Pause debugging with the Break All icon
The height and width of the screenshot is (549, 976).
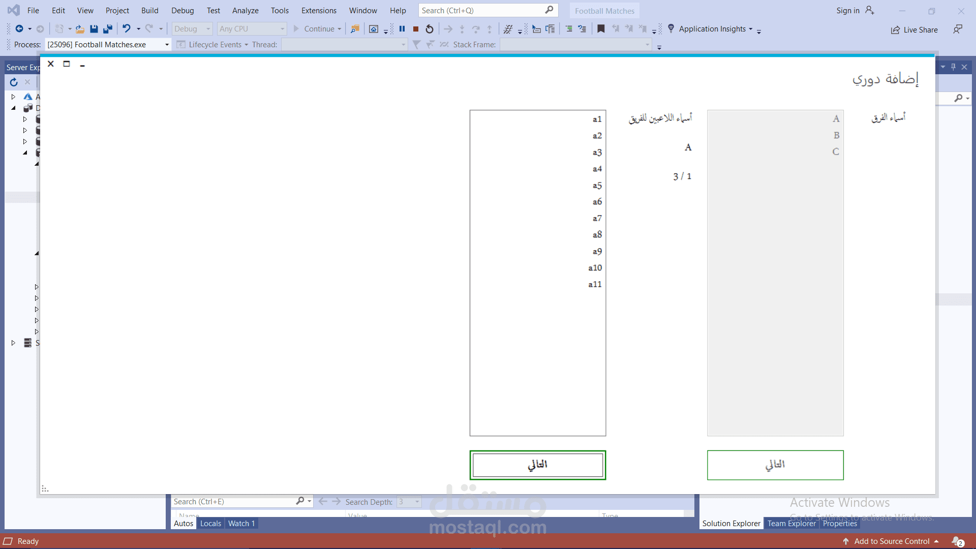[x=402, y=29]
